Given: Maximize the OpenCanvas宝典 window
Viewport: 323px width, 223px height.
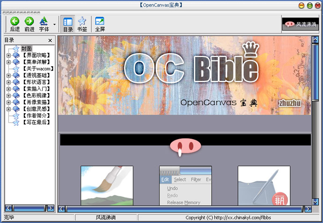Looking at the screenshot, I should tap(309, 6).
